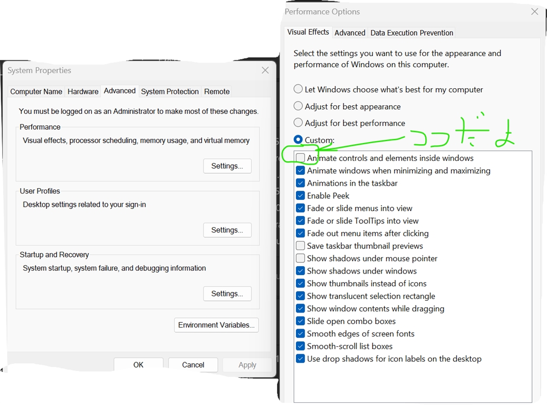Disable Show thumbnails instead of icons
Image resolution: width=547 pixels, height=405 pixels.
(x=300, y=284)
